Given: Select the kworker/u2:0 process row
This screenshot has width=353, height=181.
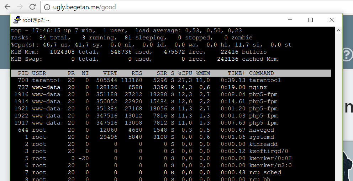Looking at the screenshot, I should point(171,165).
